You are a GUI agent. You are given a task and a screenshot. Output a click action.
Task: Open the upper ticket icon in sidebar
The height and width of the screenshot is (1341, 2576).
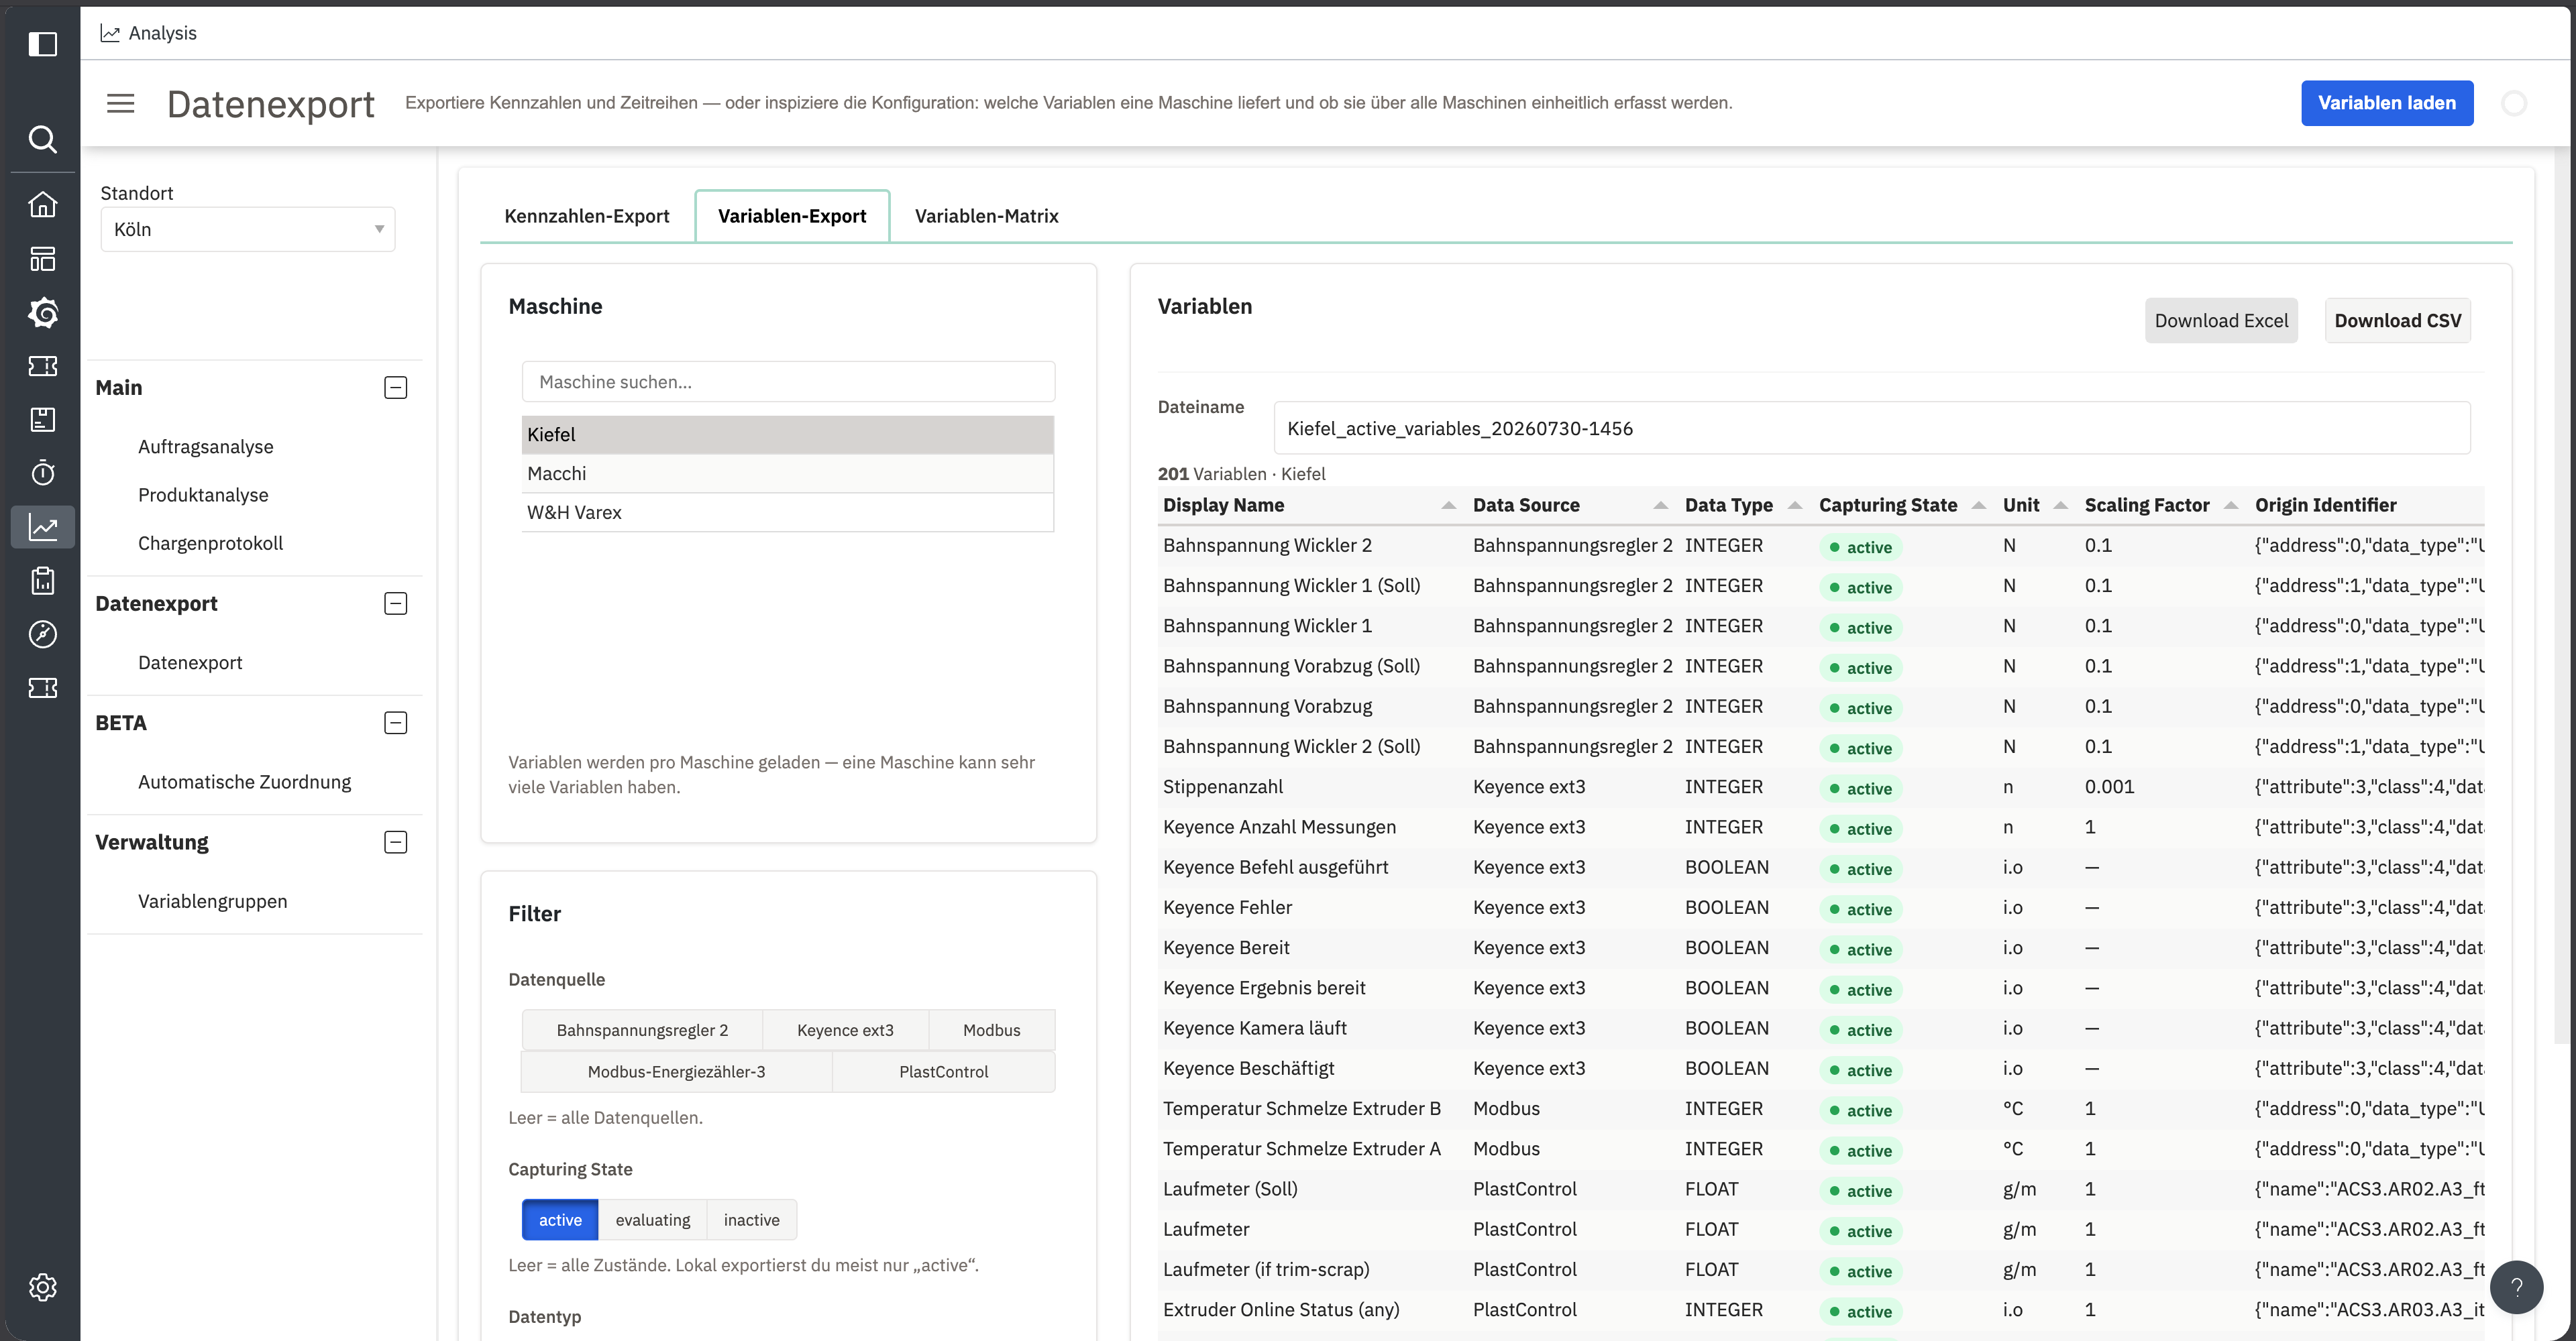coord(42,365)
